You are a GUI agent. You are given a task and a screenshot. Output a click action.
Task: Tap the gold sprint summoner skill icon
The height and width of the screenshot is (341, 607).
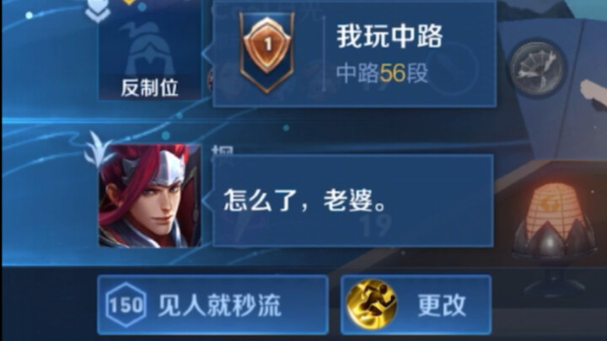[x=372, y=305]
